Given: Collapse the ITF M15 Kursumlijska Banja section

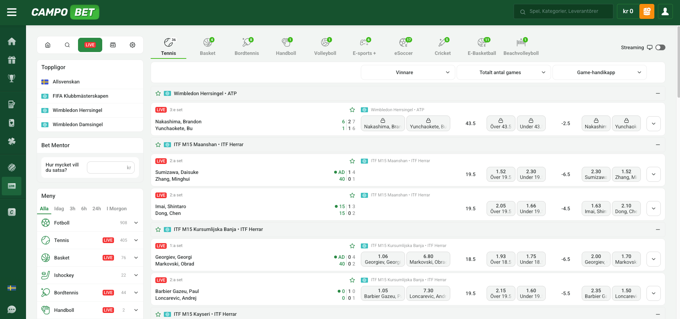Looking at the screenshot, I should pos(658,230).
